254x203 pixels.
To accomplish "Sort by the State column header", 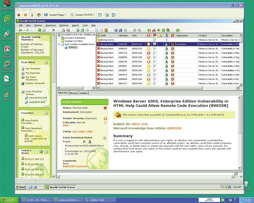I will [x=107, y=35].
